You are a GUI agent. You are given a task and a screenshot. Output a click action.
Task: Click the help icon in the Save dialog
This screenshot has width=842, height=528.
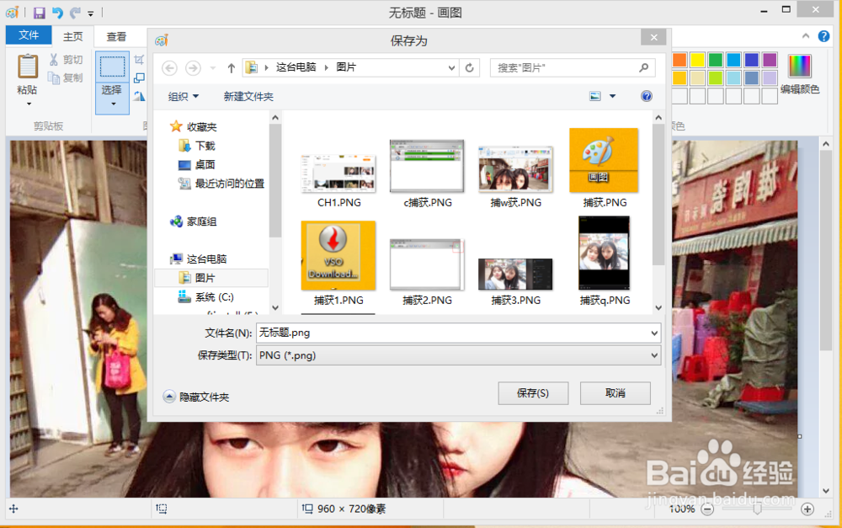coord(647,96)
